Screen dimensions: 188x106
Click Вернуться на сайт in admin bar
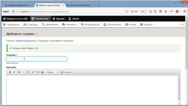(15, 19)
